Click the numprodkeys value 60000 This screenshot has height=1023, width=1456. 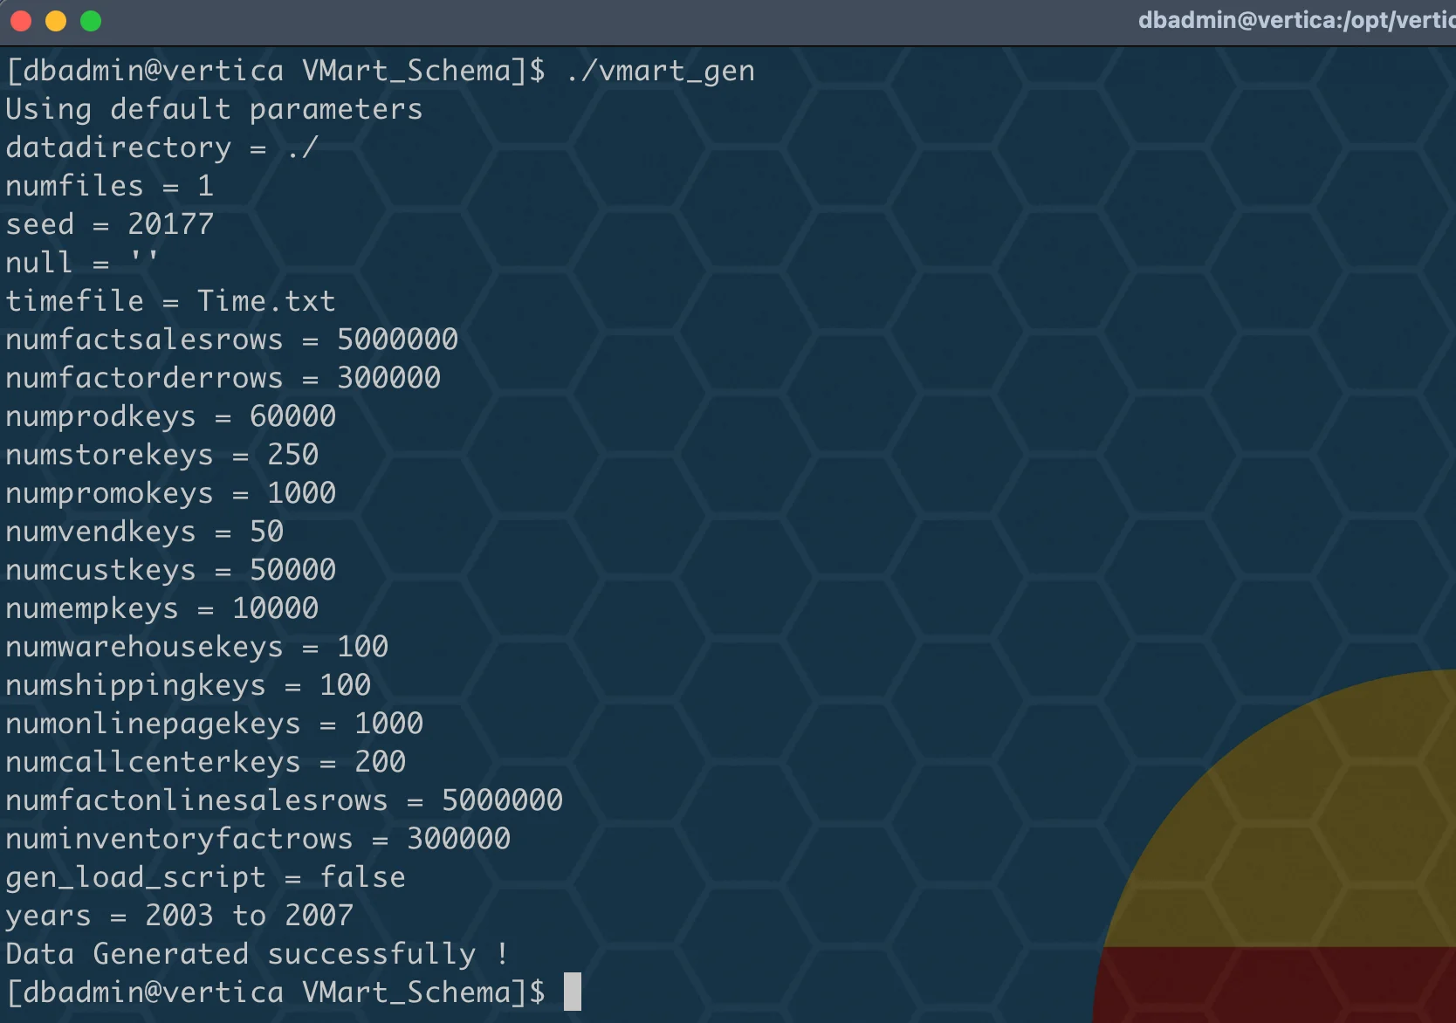click(x=292, y=416)
